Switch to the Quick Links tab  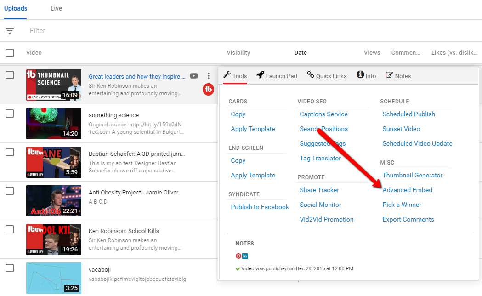click(327, 76)
